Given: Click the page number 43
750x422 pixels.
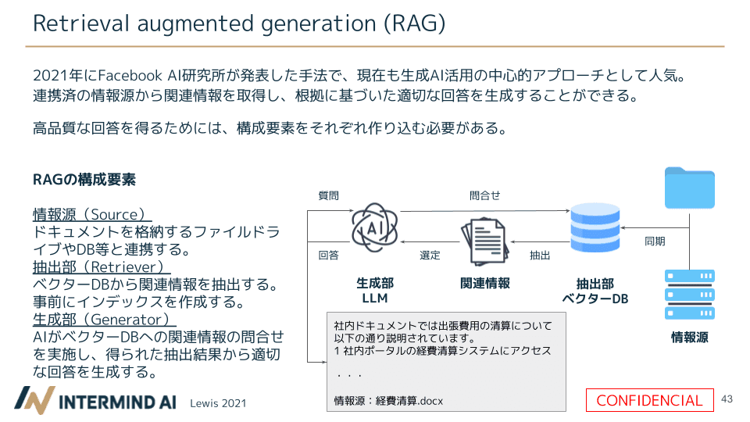Looking at the screenshot, I should [727, 399].
